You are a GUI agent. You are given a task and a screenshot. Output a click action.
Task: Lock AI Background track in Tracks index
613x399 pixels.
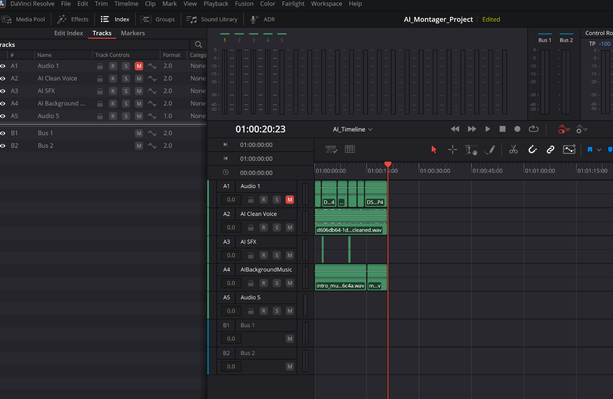click(100, 104)
